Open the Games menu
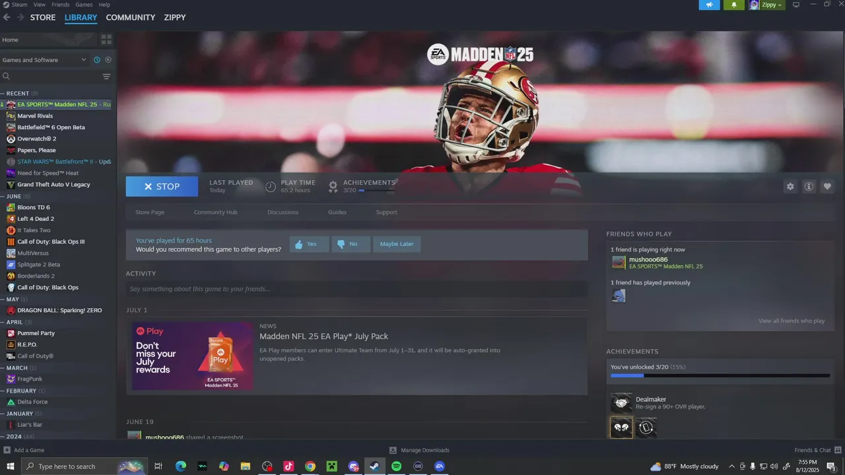 tap(84, 5)
